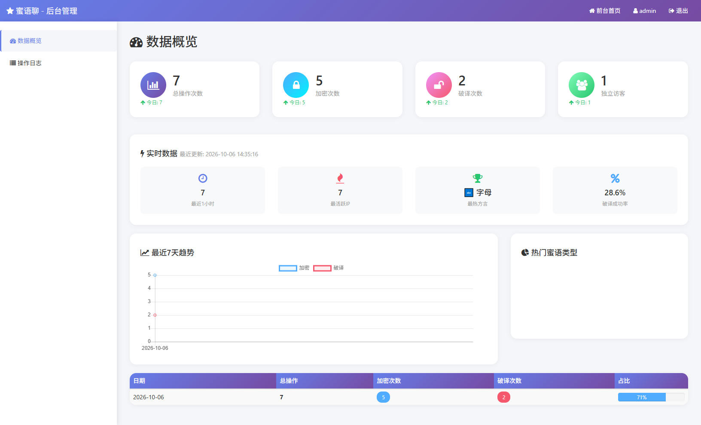Screen dimensions: 701x425
Task: Click the 破译次数 column header
Action: (x=554, y=381)
